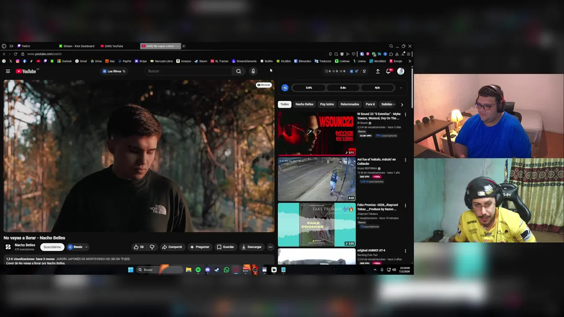Viewport: 564px width, 317px height.
Task: Click the Windows taskbar Buscar search box
Action: 159,270
